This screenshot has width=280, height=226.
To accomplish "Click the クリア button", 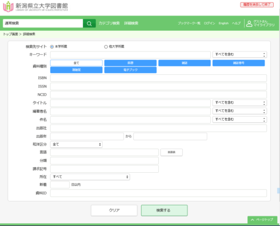I will point(114,211).
